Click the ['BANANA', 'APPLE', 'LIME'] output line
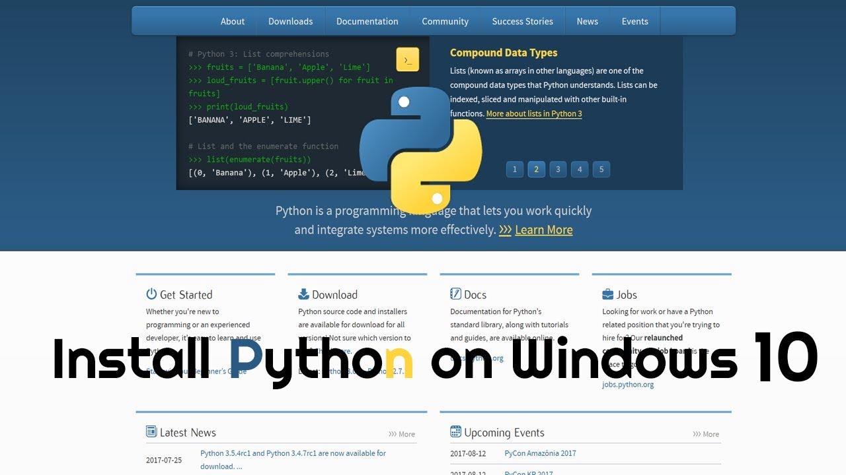The height and width of the screenshot is (475, 846). coord(249,120)
